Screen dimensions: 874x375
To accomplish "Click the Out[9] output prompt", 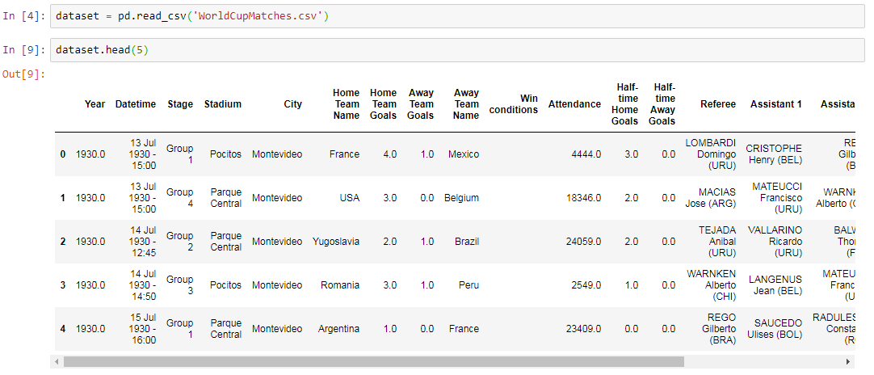I will tap(24, 75).
